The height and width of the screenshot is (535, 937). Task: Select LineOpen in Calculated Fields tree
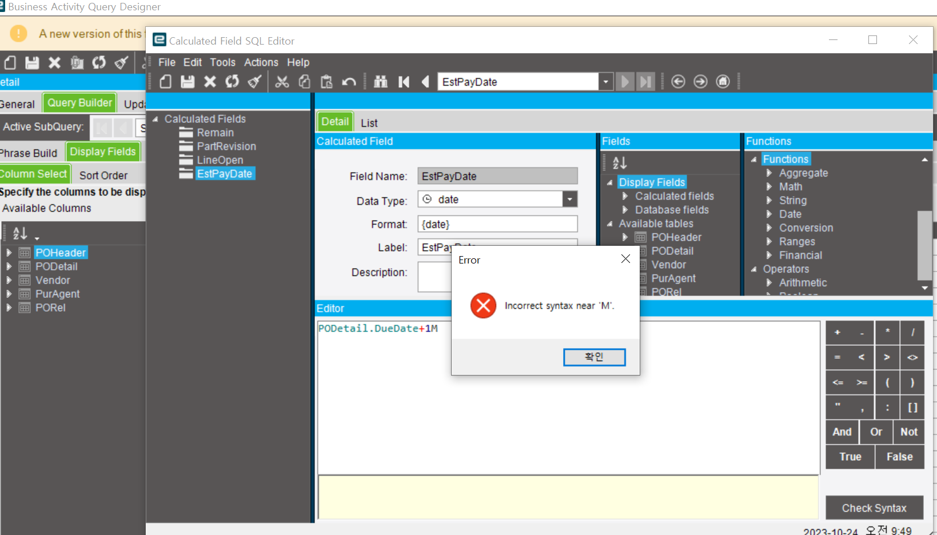220,160
